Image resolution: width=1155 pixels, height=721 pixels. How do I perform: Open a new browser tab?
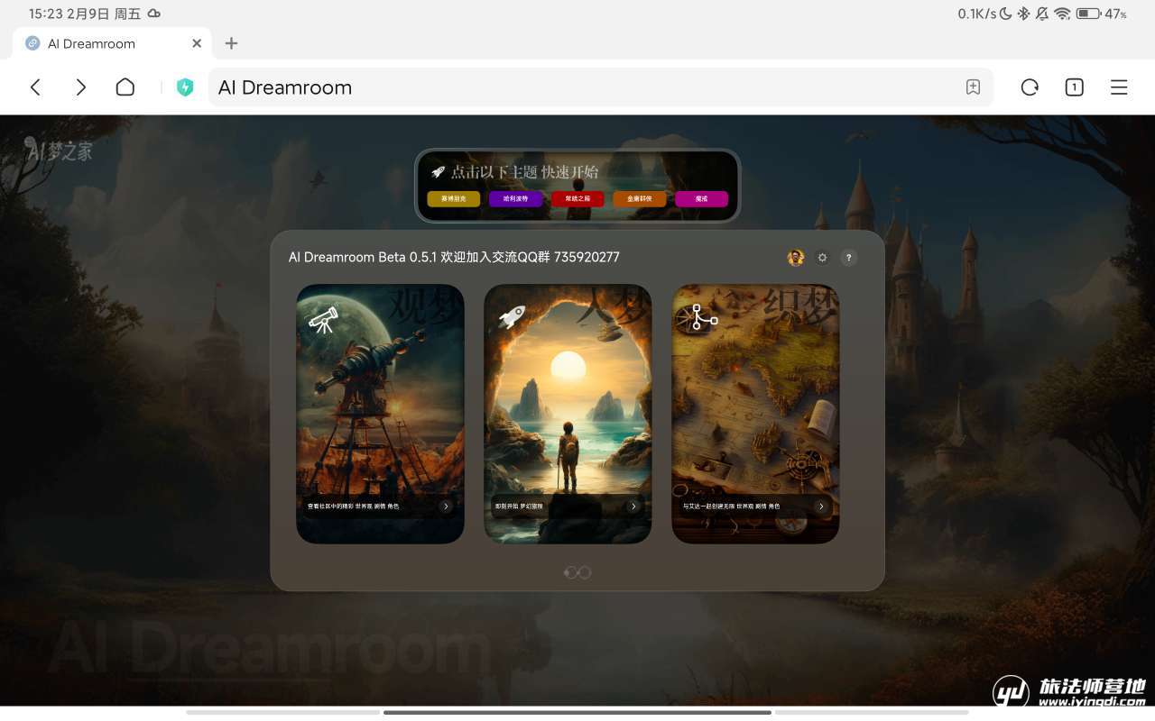click(x=231, y=43)
